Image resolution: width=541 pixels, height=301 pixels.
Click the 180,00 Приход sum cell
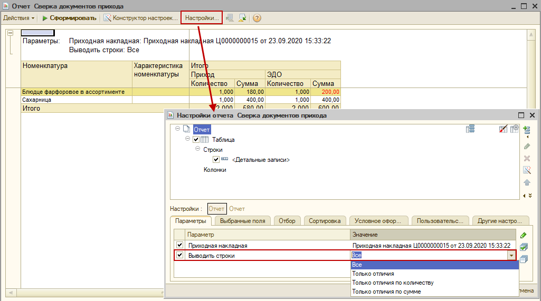[x=250, y=92]
